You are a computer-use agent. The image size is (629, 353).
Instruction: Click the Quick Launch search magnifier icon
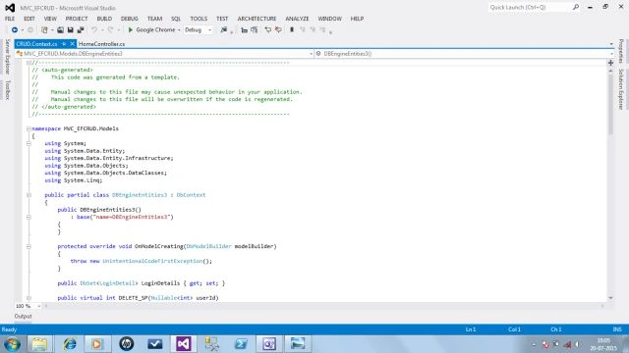(576, 7)
